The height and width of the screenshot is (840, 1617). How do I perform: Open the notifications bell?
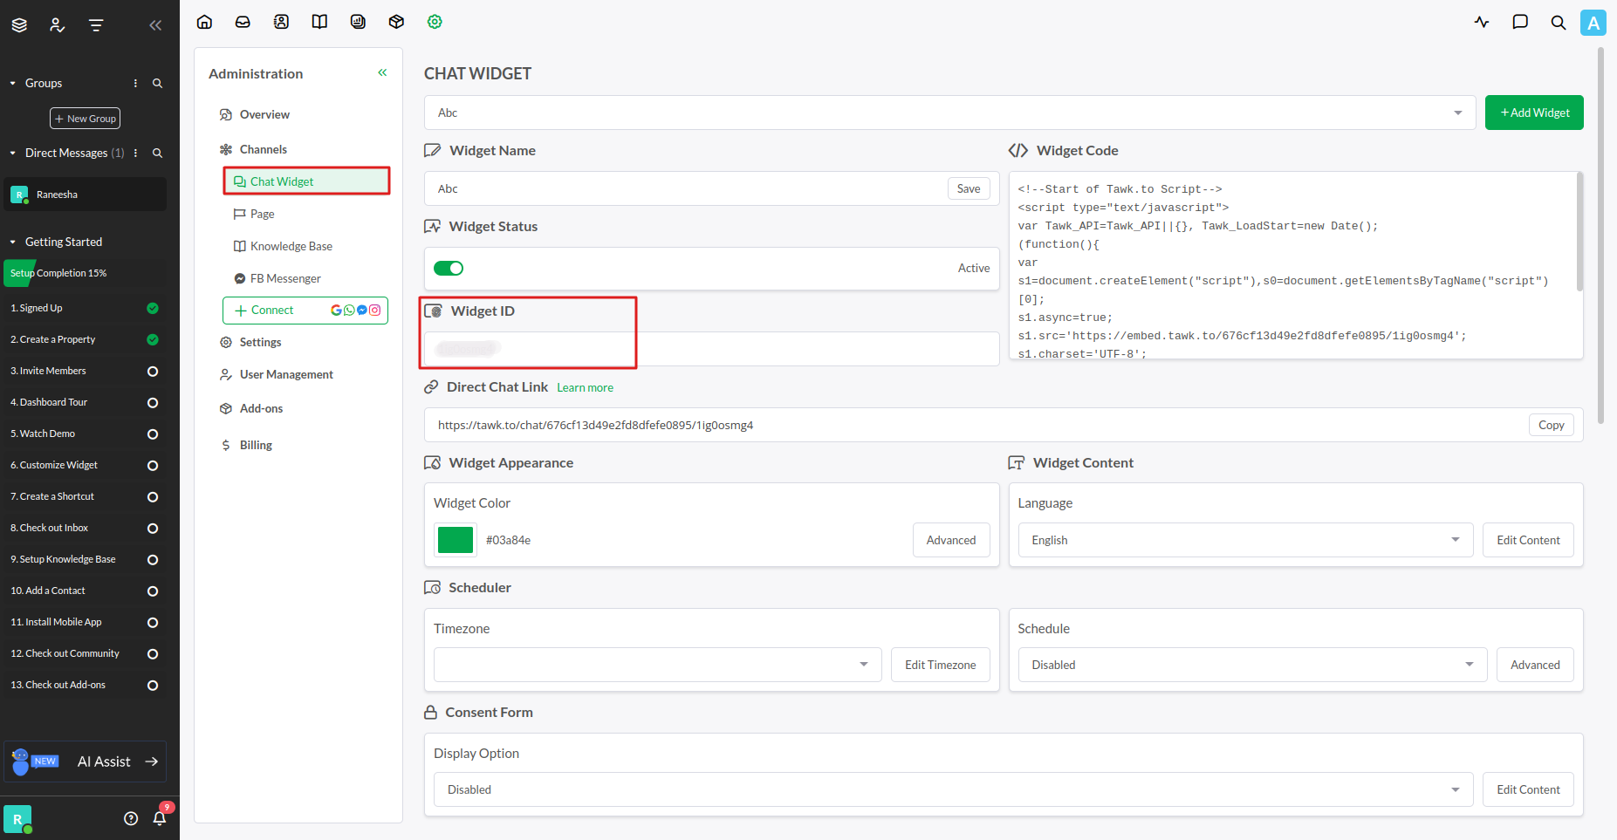[x=160, y=818]
